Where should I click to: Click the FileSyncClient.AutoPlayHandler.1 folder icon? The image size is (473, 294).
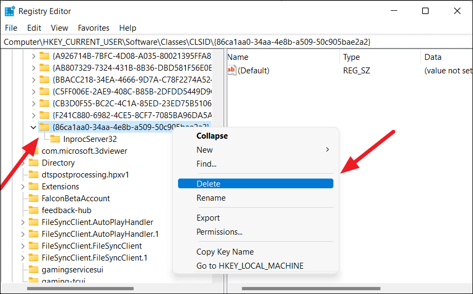[34, 234]
